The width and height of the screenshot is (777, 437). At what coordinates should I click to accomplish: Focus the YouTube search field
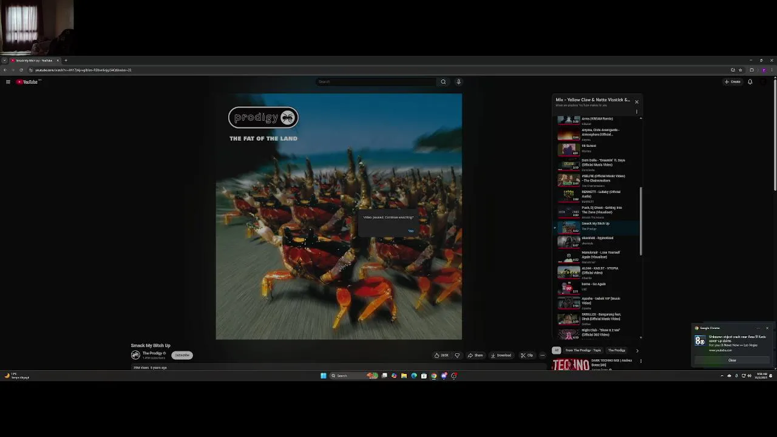click(376, 82)
